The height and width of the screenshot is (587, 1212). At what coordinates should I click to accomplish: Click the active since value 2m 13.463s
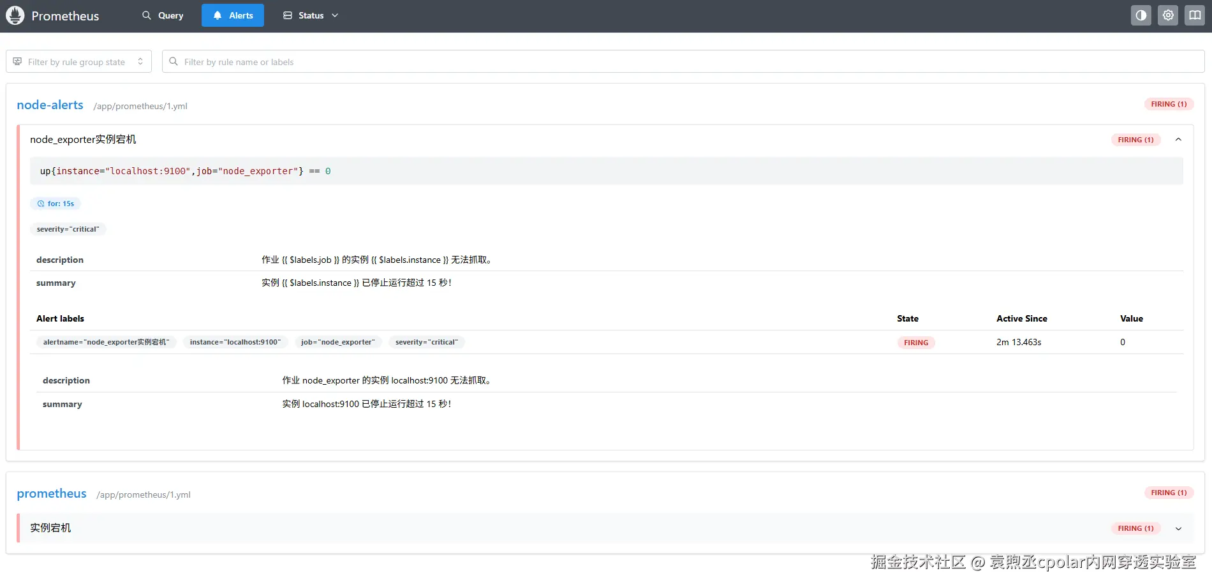point(1019,342)
